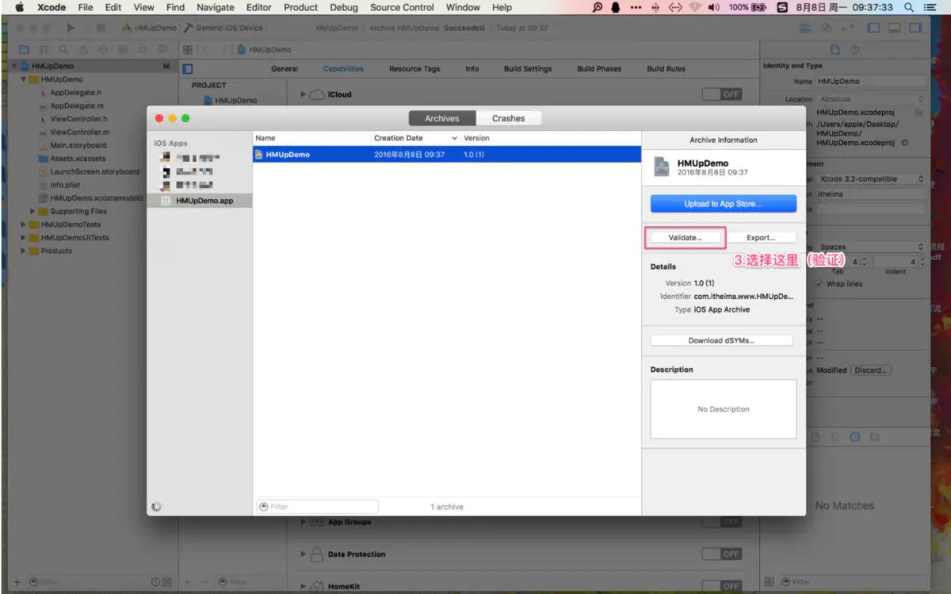The image size is (951, 594).
Task: Show the File inspector icon
Action: point(835,49)
